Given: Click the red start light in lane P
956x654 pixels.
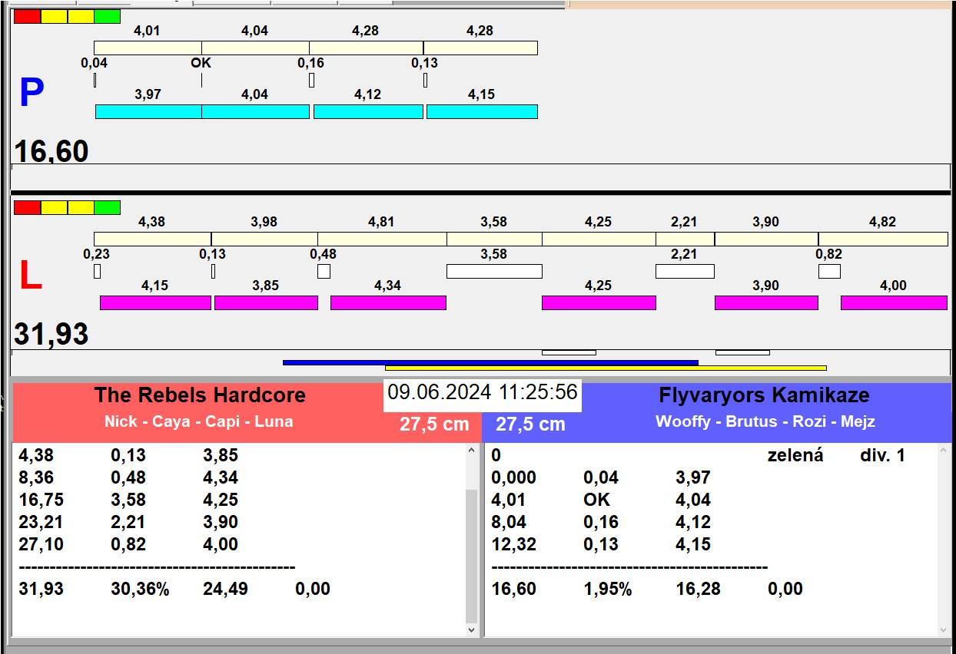Looking at the screenshot, I should pos(27,16).
